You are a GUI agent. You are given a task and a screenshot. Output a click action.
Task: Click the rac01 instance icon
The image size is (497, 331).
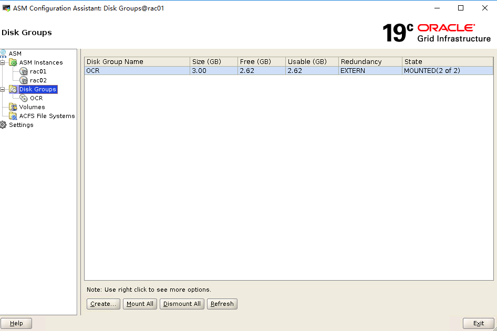[x=24, y=71]
